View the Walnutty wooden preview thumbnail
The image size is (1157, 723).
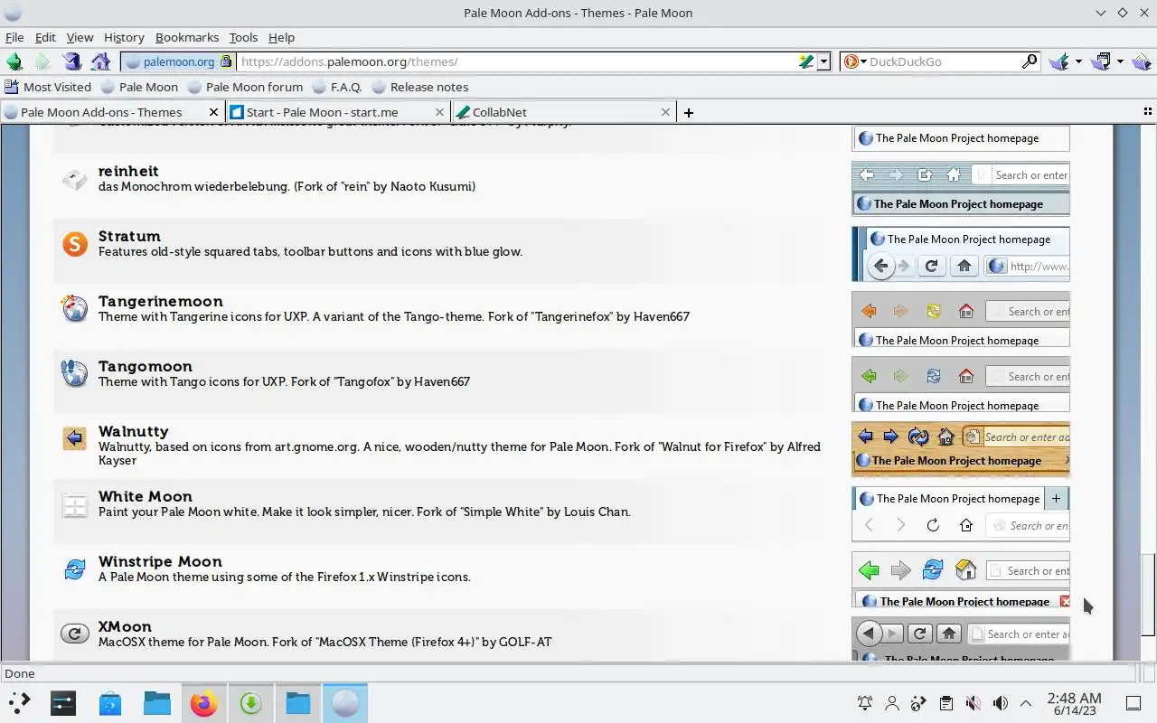coord(961,449)
